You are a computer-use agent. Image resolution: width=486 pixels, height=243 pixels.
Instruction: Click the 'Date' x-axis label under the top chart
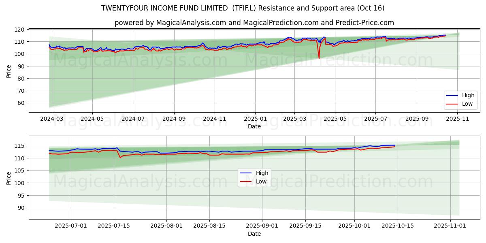(x=254, y=126)
